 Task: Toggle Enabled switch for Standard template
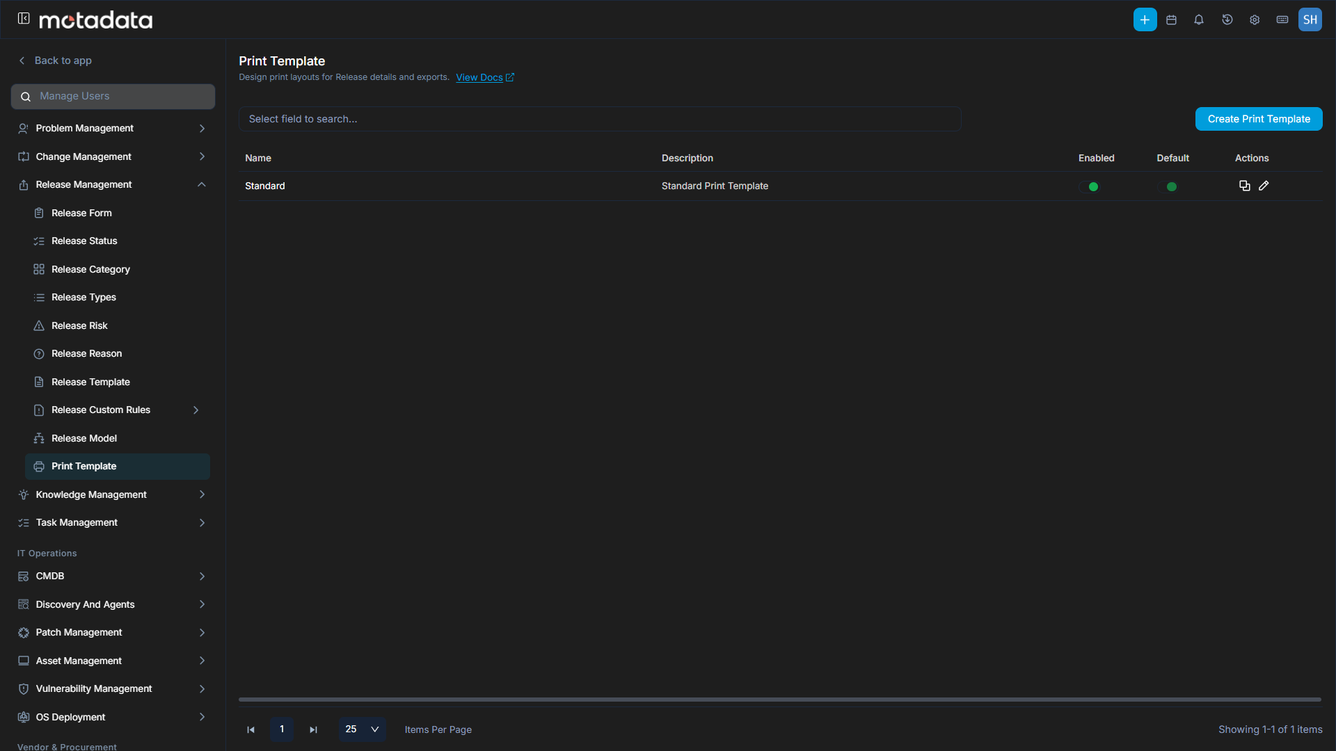(1089, 186)
